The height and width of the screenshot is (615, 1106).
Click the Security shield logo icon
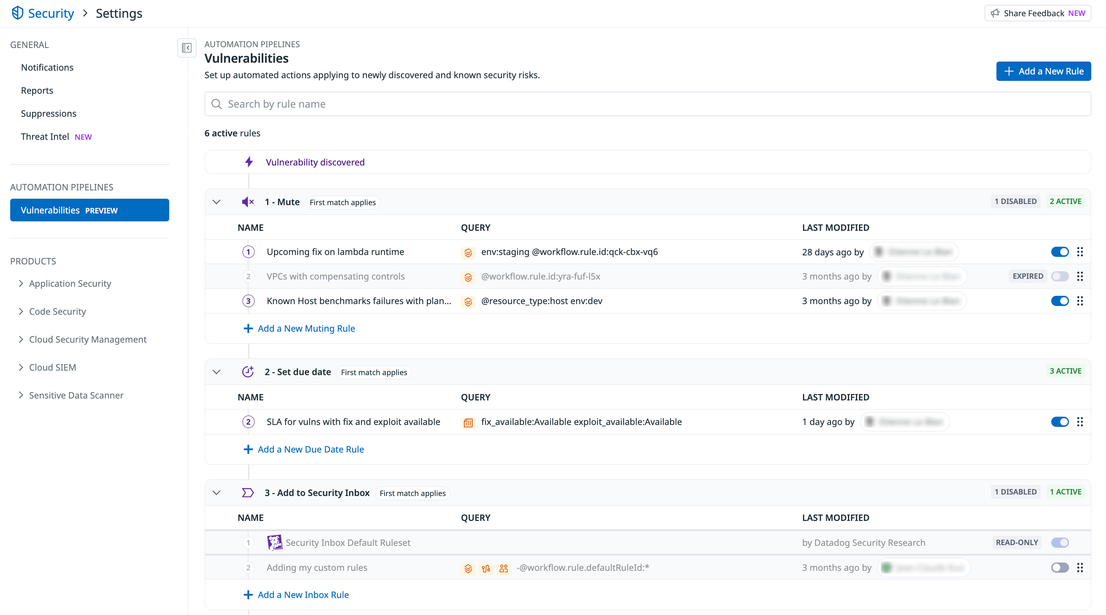coord(17,13)
